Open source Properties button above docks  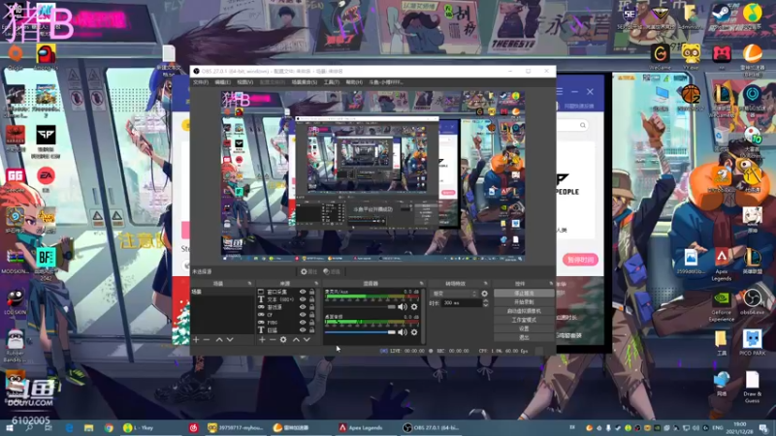click(308, 272)
